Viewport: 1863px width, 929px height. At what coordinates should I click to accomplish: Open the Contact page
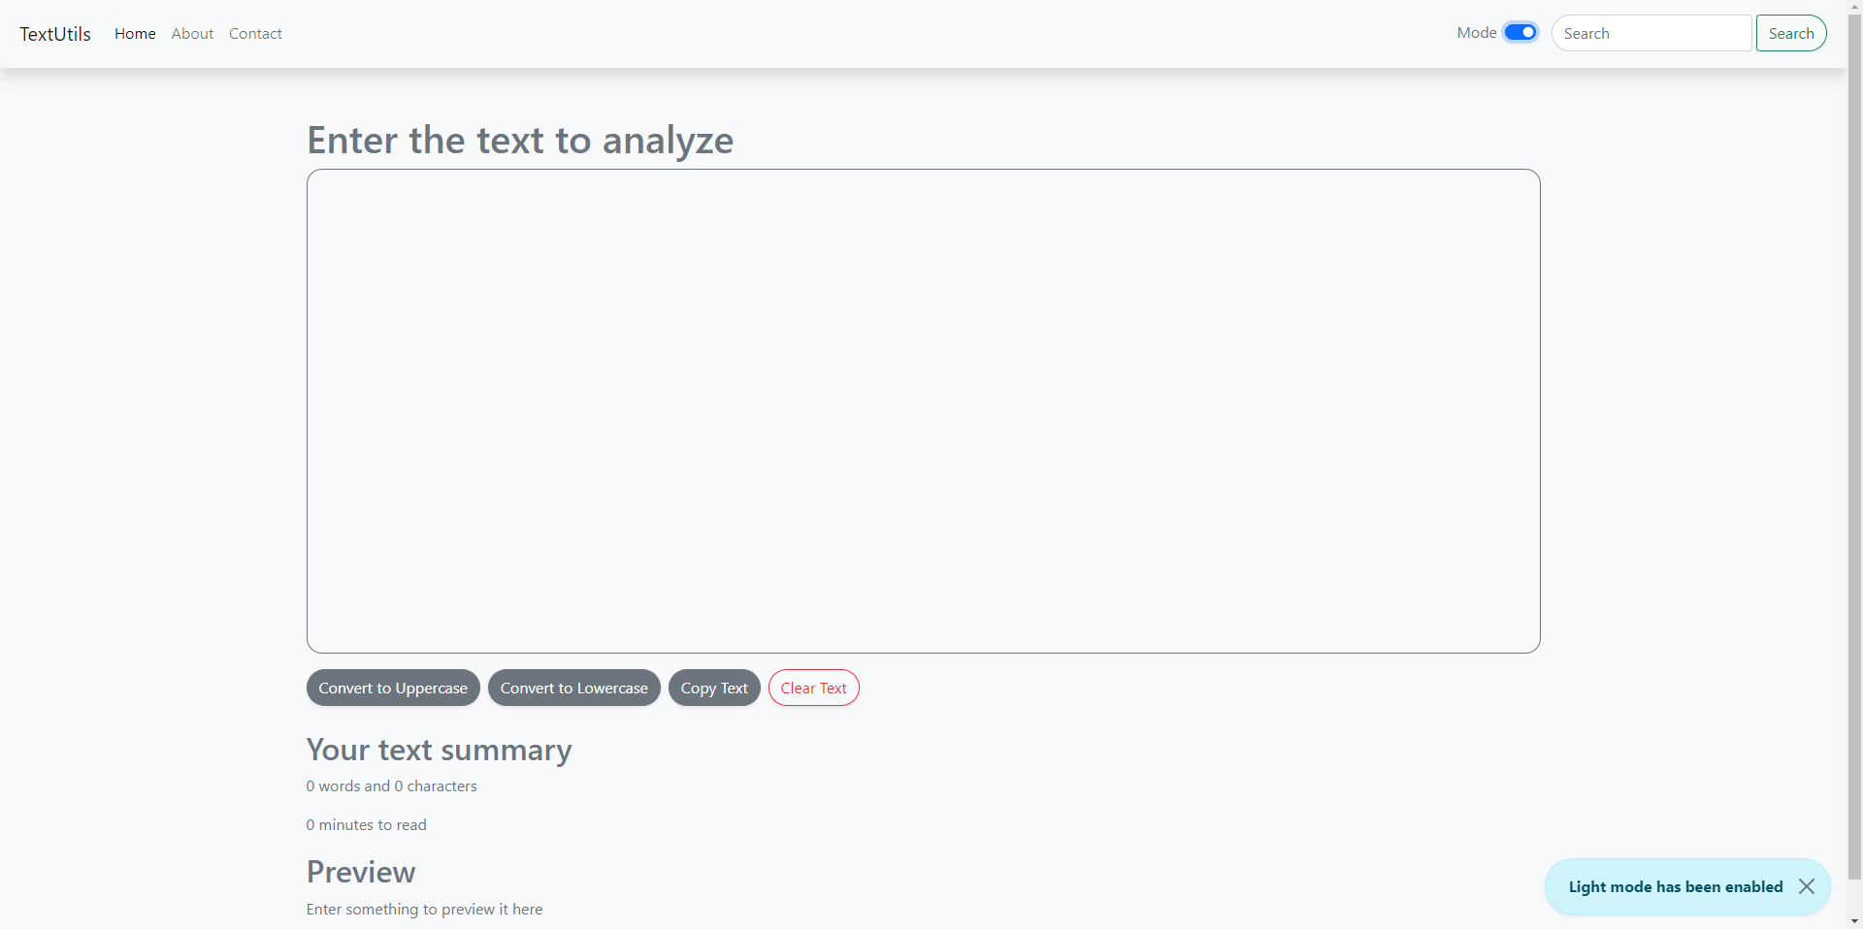coord(254,33)
